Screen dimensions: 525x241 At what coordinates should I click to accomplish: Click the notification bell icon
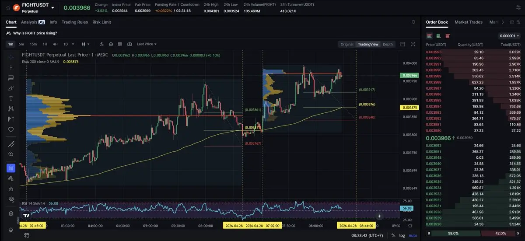tap(413, 22)
